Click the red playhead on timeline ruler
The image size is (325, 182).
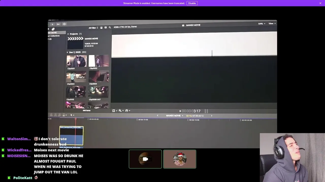tap(75, 119)
